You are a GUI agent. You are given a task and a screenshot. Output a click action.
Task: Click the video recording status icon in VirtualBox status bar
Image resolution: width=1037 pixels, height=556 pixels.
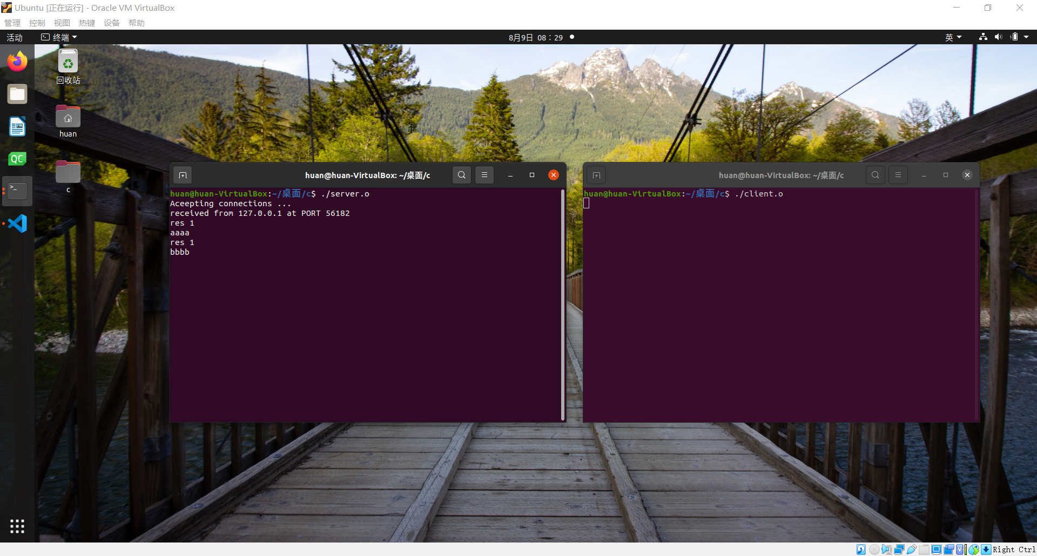pyautogui.click(x=949, y=550)
